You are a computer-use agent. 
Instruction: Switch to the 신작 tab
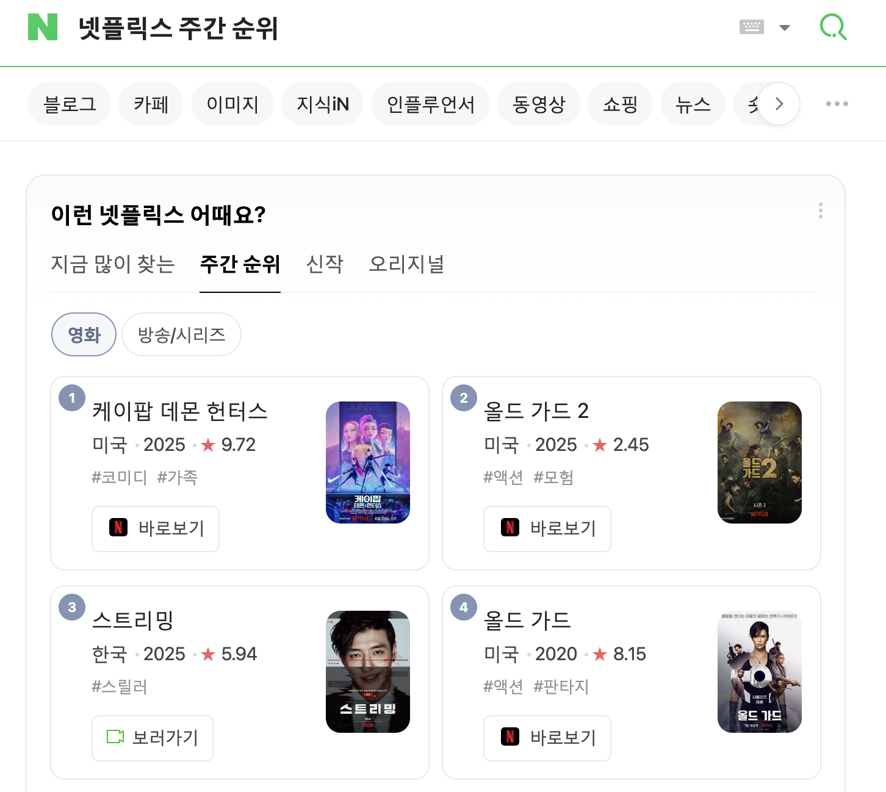(x=325, y=264)
